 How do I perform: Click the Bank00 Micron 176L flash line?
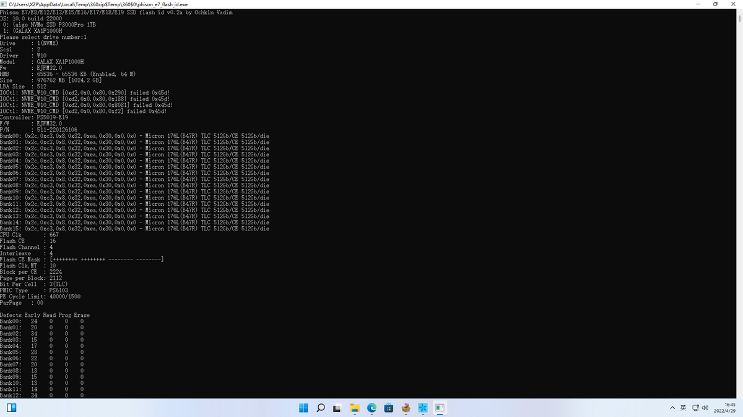[x=135, y=136]
